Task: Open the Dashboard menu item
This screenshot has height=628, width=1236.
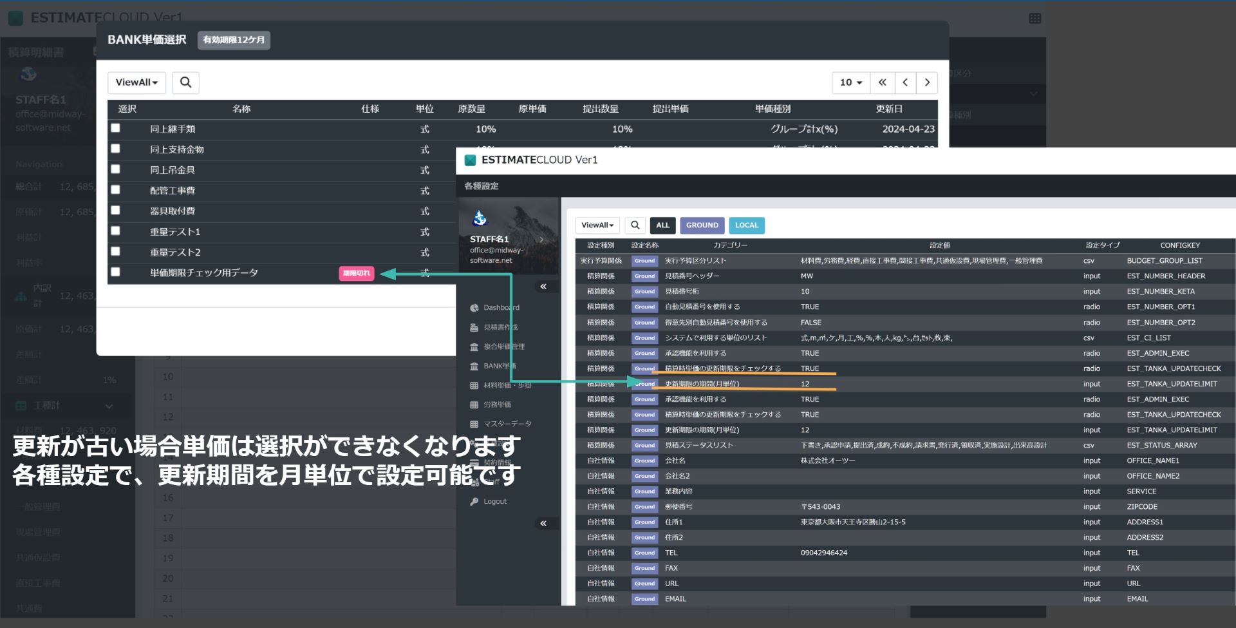Action: pyautogui.click(x=501, y=308)
